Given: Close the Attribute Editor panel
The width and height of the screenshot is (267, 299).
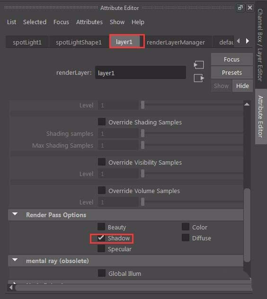Looking at the screenshot, I should (x=250, y=8).
